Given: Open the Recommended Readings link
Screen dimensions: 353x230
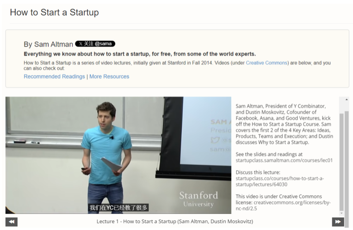Looking at the screenshot, I should coord(54,77).
